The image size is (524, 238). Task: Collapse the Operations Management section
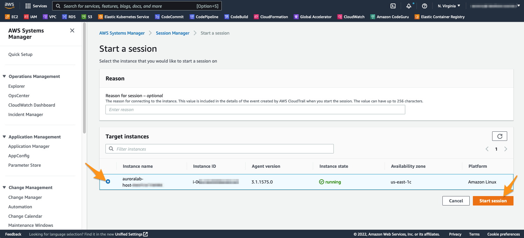(5, 76)
